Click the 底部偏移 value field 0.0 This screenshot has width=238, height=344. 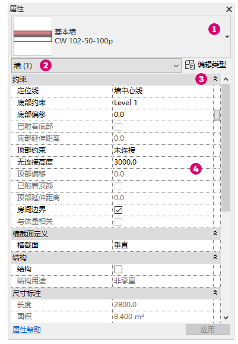[163, 115]
